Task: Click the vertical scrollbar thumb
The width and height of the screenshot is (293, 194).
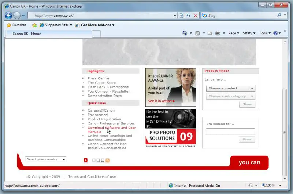Action: (285, 132)
